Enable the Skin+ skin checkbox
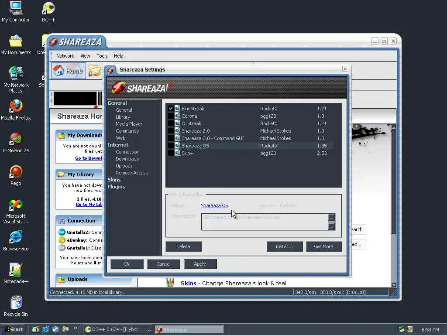447x335 pixels. point(171,153)
